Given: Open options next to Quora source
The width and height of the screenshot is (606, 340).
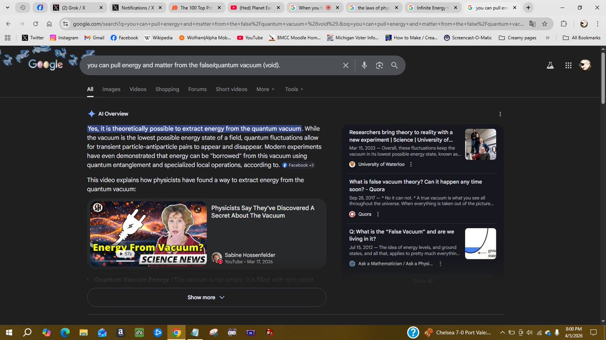Looking at the screenshot, I should click(378, 214).
